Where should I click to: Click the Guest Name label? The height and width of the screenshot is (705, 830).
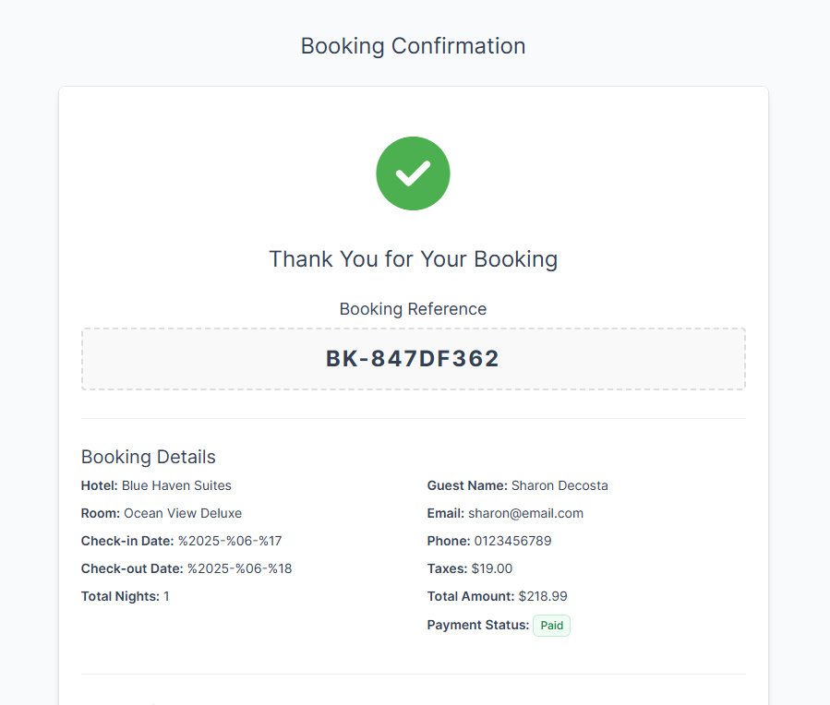click(467, 485)
